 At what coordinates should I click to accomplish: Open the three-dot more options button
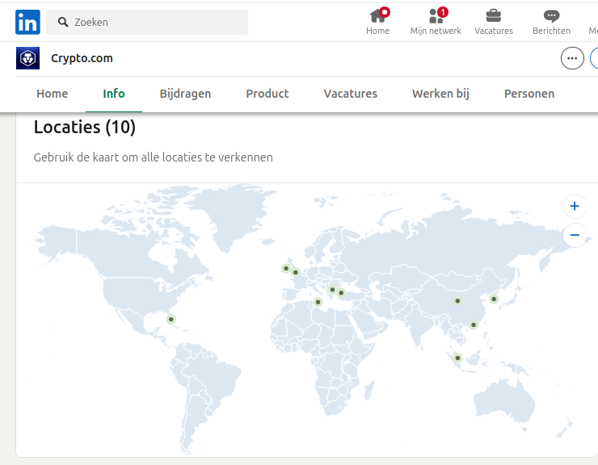[572, 58]
